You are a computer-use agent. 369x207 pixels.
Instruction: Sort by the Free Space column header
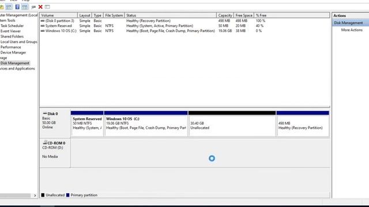click(x=244, y=16)
